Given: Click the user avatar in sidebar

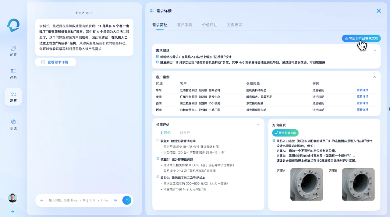Looking at the screenshot, I should tap(12, 198).
